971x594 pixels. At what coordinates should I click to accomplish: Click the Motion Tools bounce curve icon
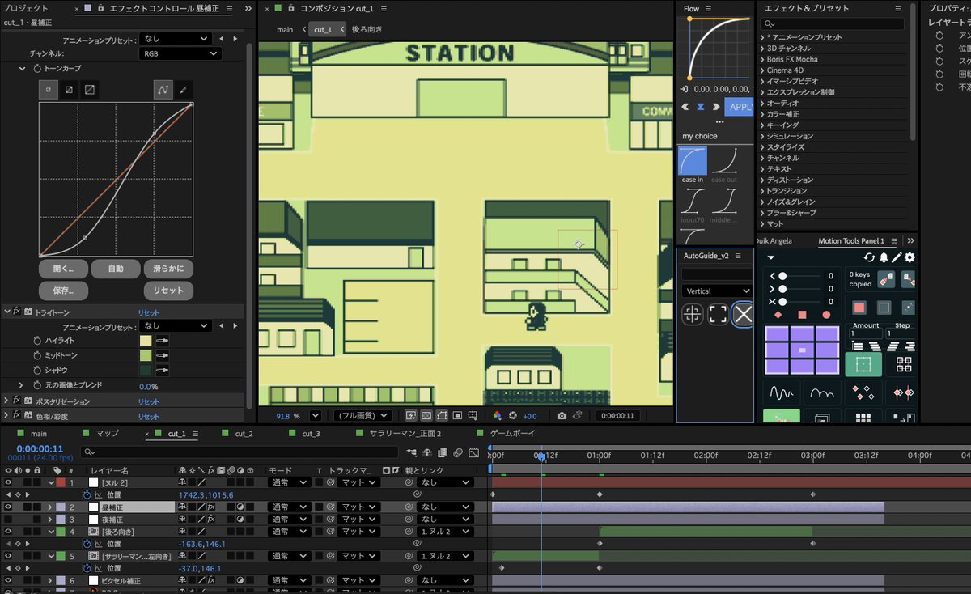coord(824,393)
